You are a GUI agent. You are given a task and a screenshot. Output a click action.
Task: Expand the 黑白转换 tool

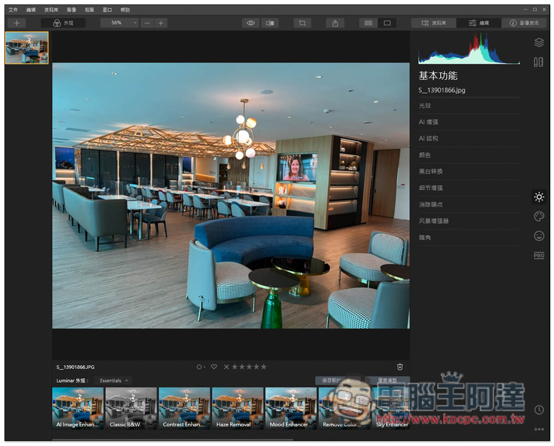coord(470,172)
